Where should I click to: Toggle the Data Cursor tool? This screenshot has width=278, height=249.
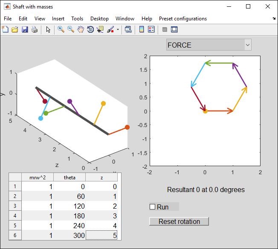(100, 30)
